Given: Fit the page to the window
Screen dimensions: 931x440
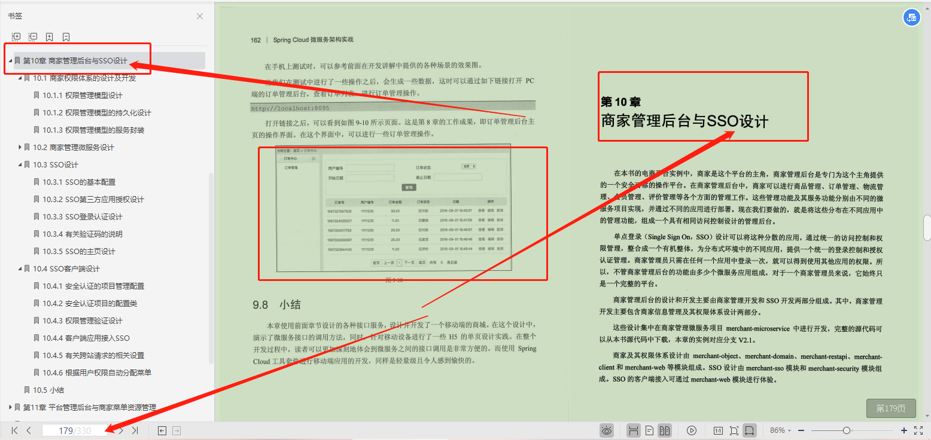Looking at the screenshot, I should point(734,430).
